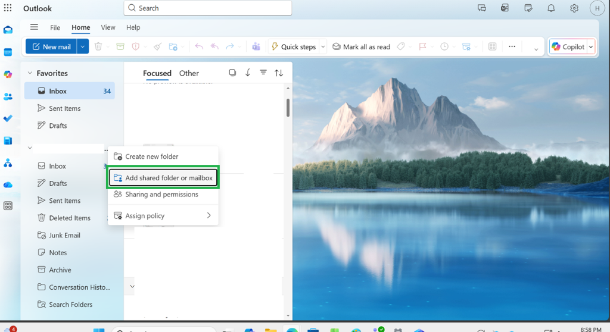The image size is (610, 332).
Task: Open the My Day icon in header
Action: point(528,8)
